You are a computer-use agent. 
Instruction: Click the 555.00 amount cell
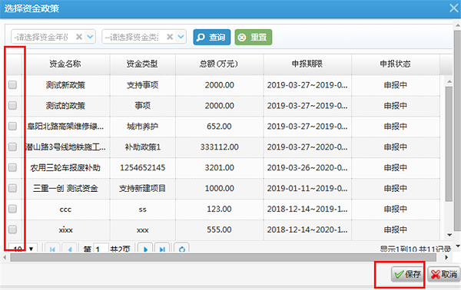tap(219, 230)
